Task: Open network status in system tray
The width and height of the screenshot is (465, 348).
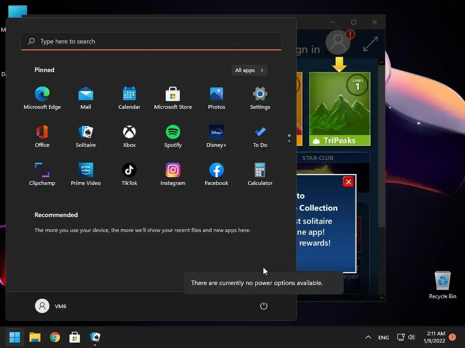Action: coord(401,337)
